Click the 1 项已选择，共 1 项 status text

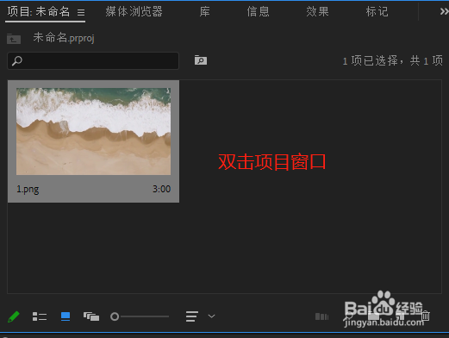393,60
